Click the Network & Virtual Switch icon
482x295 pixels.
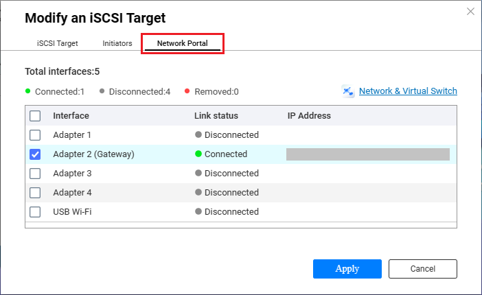[348, 91]
